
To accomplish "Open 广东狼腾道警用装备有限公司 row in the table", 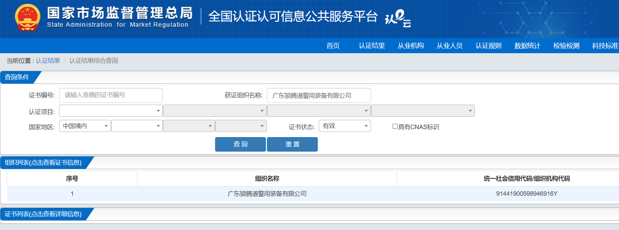I will [267, 194].
